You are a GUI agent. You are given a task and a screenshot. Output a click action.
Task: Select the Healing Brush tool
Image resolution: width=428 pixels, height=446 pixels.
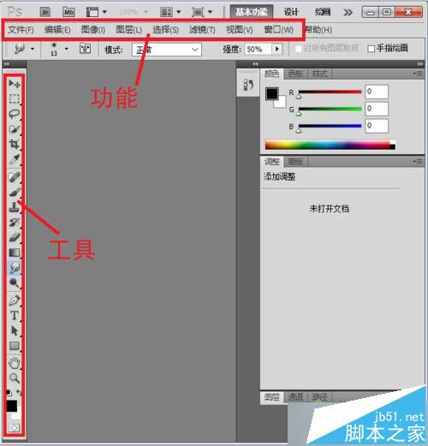click(x=15, y=177)
